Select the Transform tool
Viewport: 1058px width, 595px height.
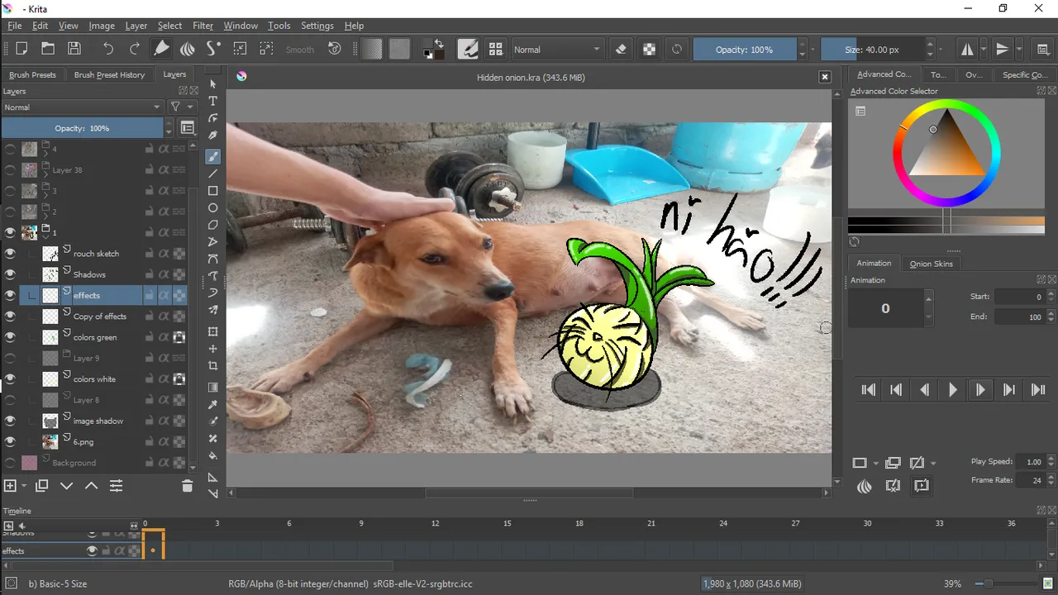(x=212, y=331)
